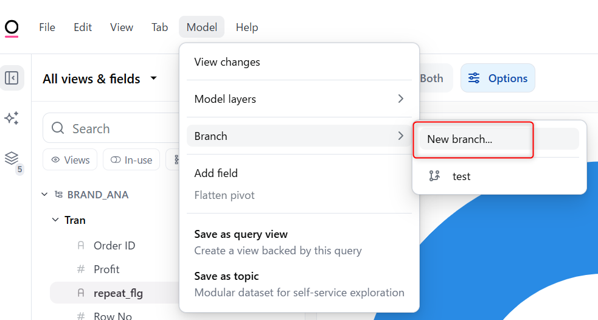The width and height of the screenshot is (598, 320).
Task: Collapse the Tran group chevron
Action: coord(55,220)
